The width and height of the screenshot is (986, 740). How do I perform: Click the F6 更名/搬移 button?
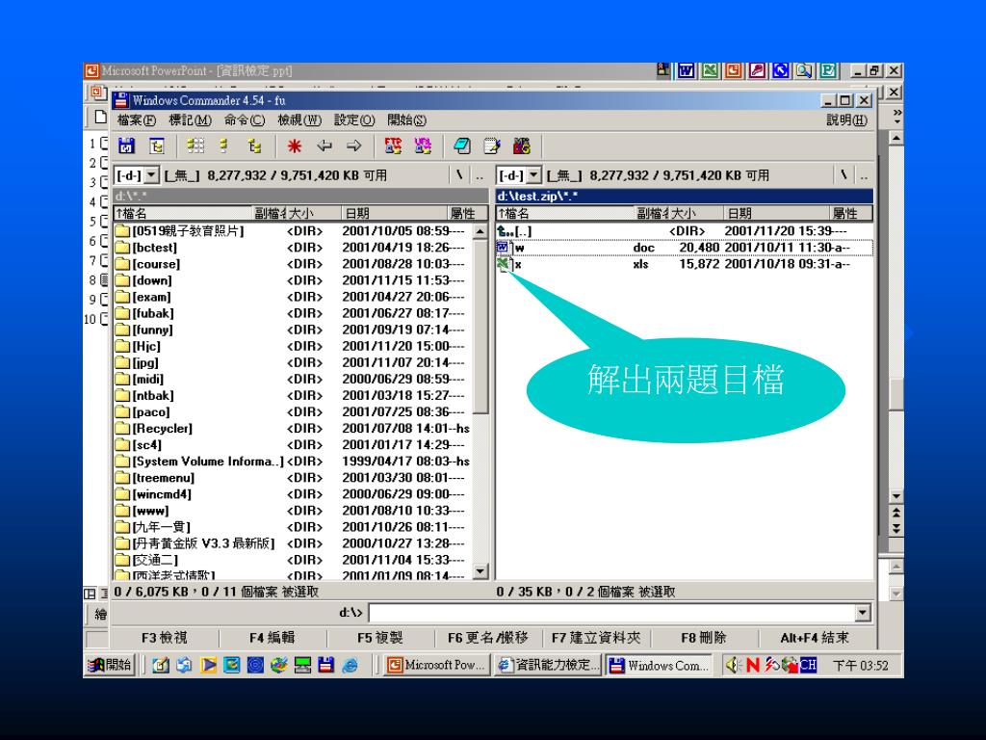click(x=488, y=638)
